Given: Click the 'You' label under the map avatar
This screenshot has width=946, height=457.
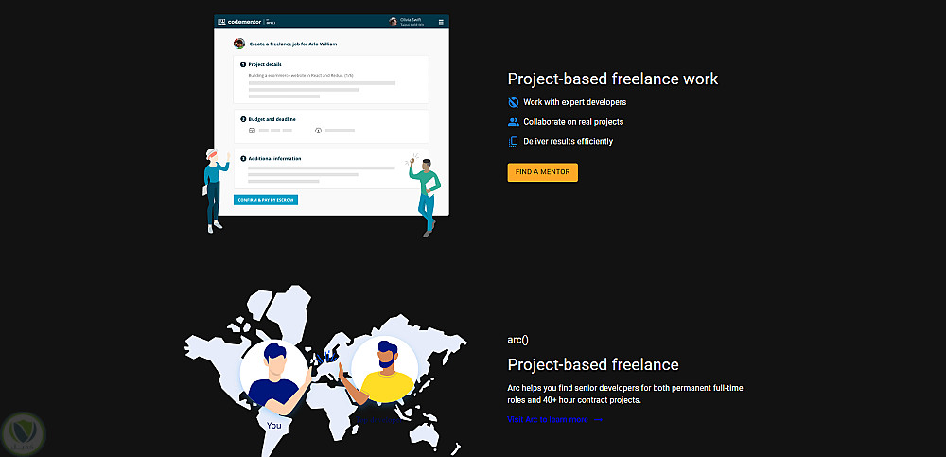Looking at the screenshot, I should click(274, 425).
